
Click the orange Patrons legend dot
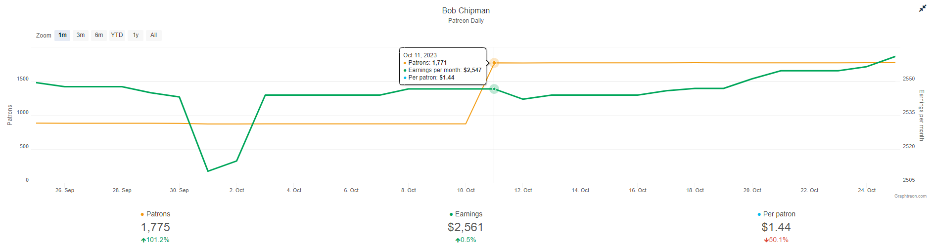coord(142,214)
